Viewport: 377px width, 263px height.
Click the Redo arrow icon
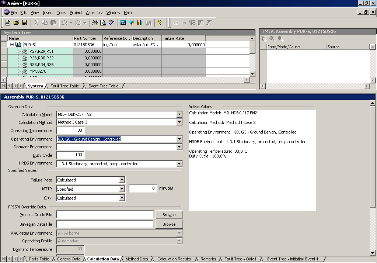coord(78,23)
